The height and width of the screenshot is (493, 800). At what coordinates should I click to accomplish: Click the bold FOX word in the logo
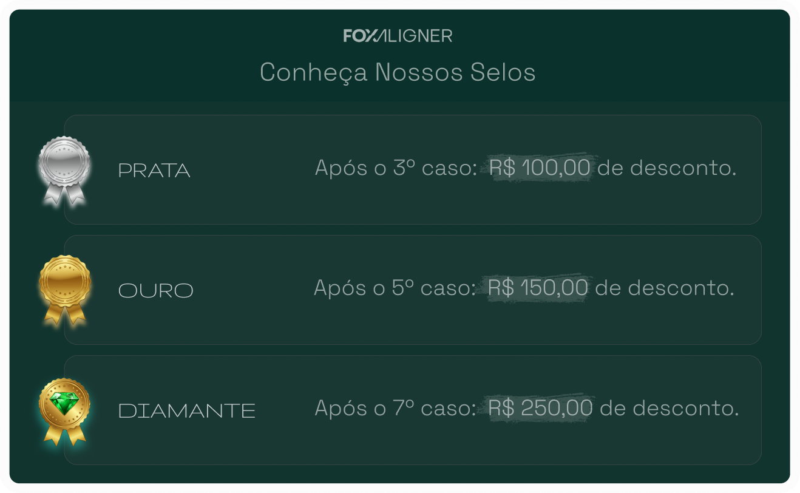pos(357,36)
